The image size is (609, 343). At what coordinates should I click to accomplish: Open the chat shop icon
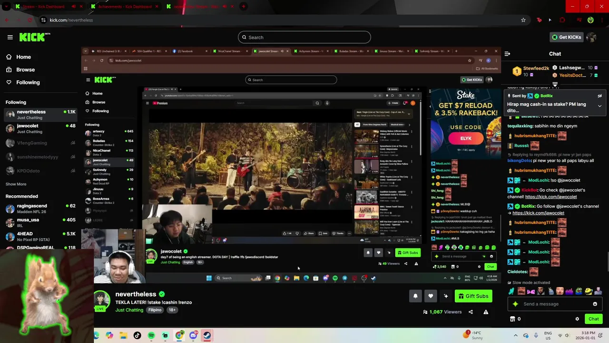[x=512, y=319]
